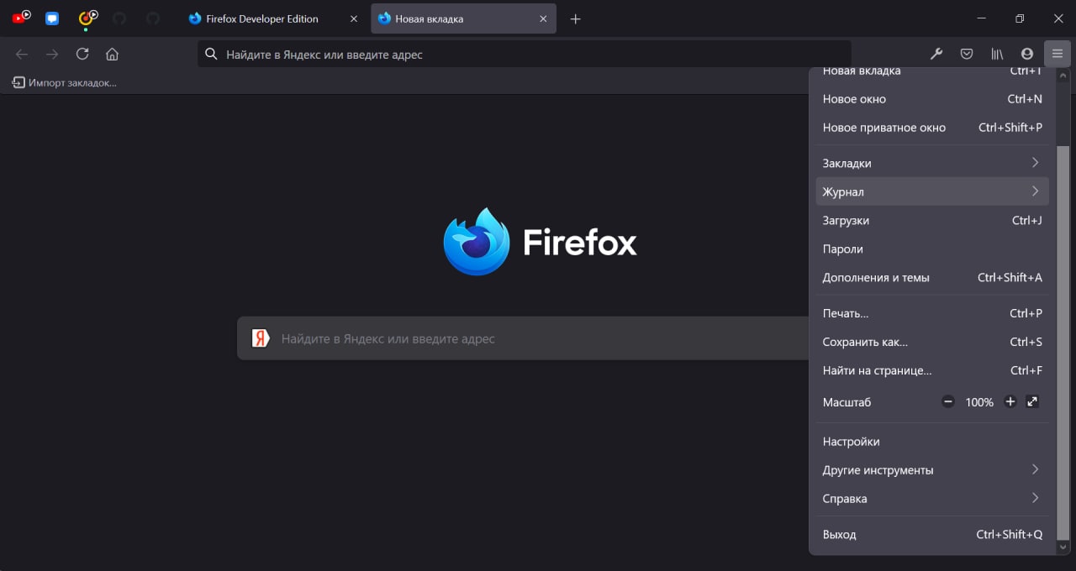Choose Сохранить как… menu entry

pos(932,342)
